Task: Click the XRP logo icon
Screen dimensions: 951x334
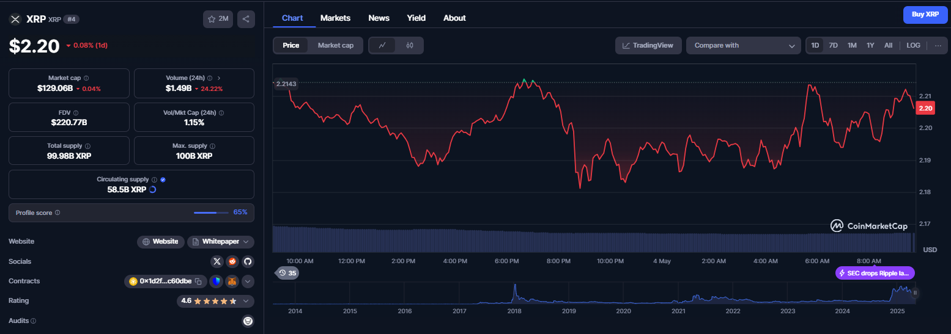Action: tap(15, 19)
